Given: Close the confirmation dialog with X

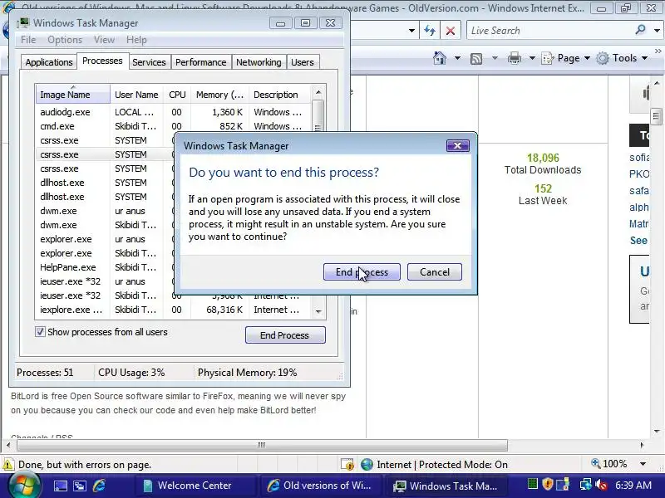Looking at the screenshot, I should [458, 146].
